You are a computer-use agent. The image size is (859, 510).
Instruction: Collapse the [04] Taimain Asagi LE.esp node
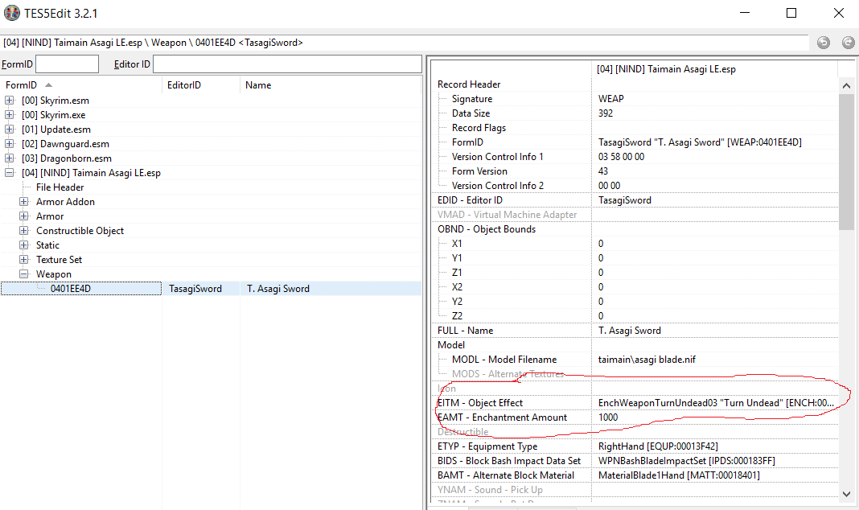coord(10,173)
